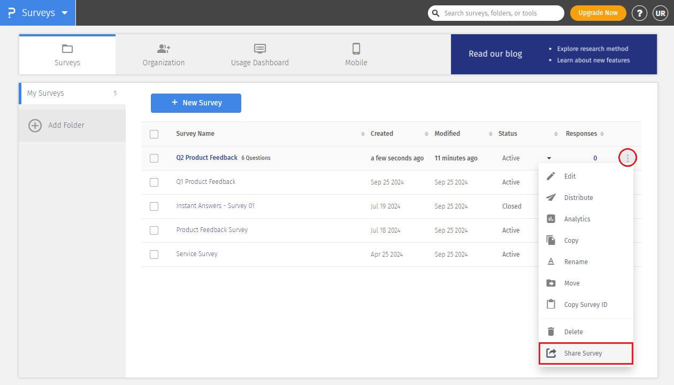Click the pencil Edit icon in menu
The image size is (674, 385).
(551, 176)
